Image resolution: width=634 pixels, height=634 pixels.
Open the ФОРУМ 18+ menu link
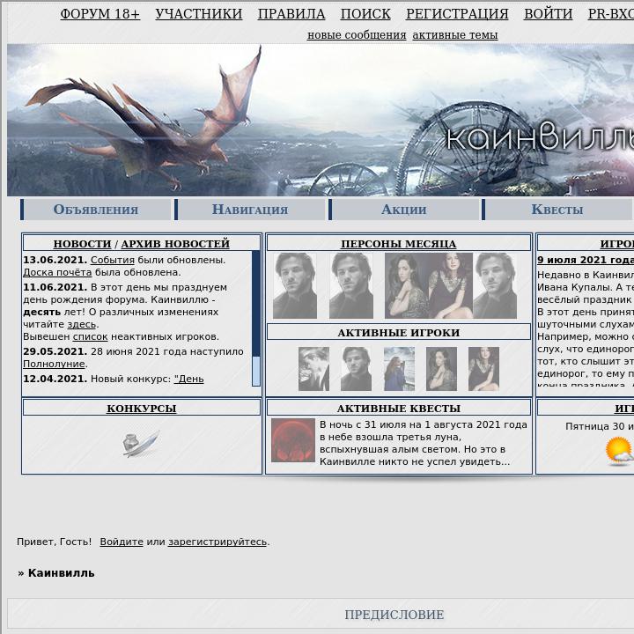(100, 14)
